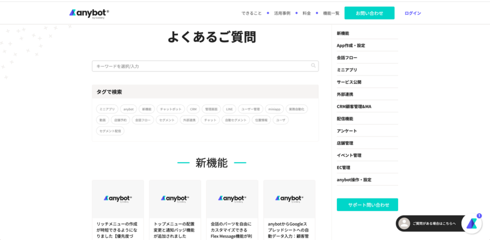Open the chat widget launcher icon
This screenshot has height=240, width=490.
472,223
